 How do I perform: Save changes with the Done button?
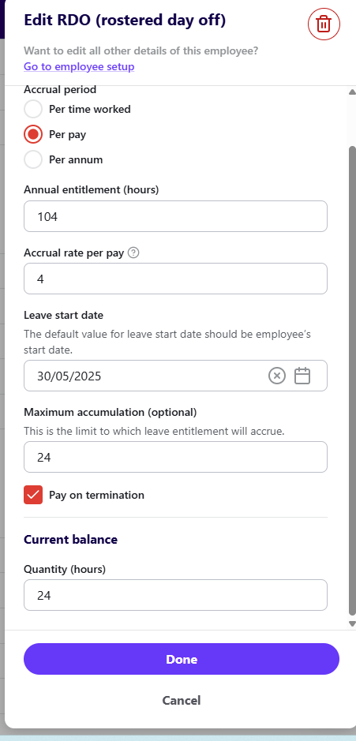click(182, 659)
